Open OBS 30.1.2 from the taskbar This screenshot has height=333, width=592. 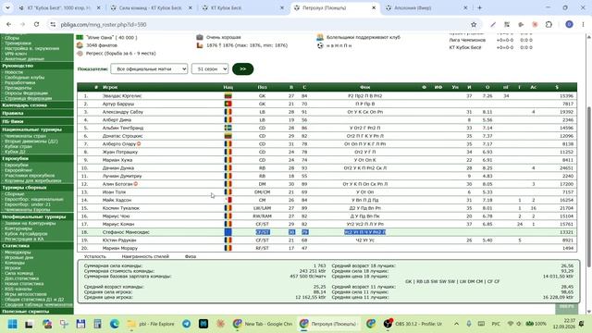413,324
